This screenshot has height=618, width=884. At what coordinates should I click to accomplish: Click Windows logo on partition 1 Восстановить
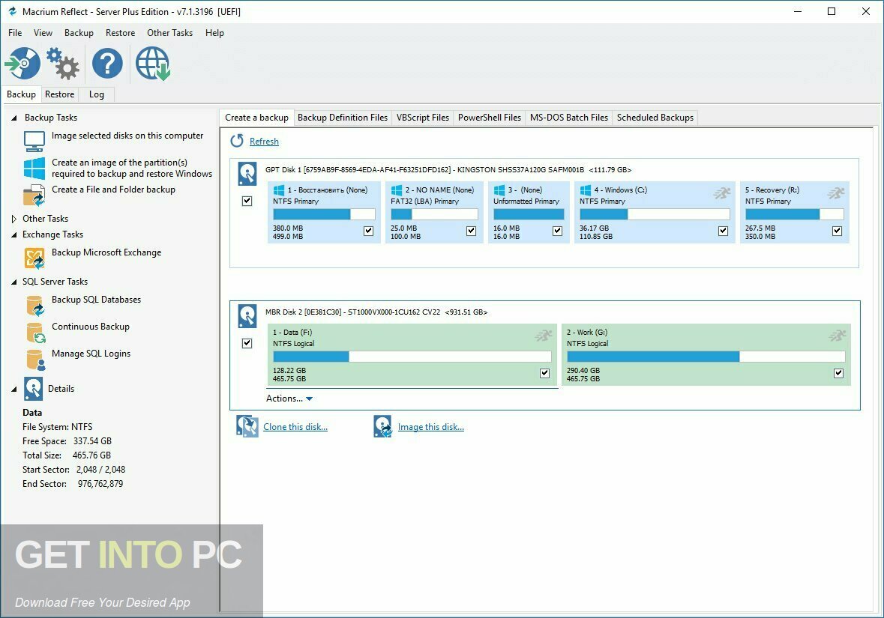[279, 190]
